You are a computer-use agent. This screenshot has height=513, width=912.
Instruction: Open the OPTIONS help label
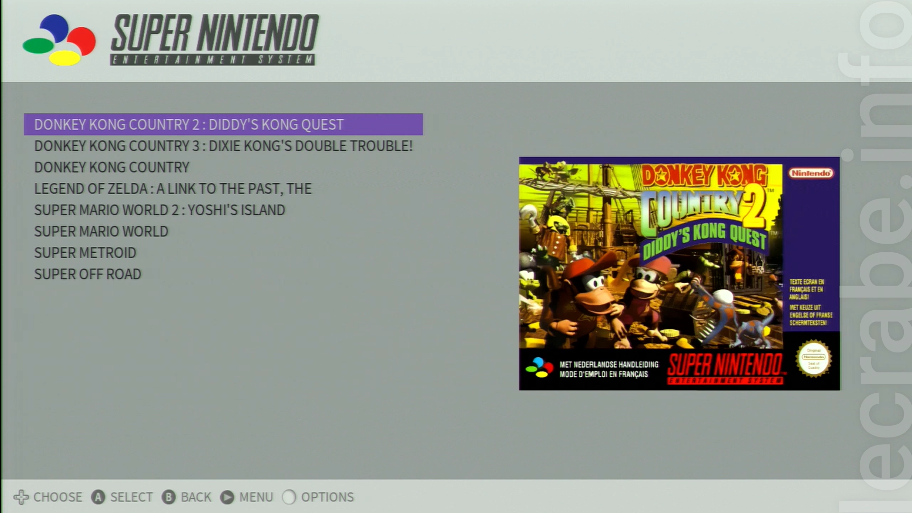coord(327,497)
